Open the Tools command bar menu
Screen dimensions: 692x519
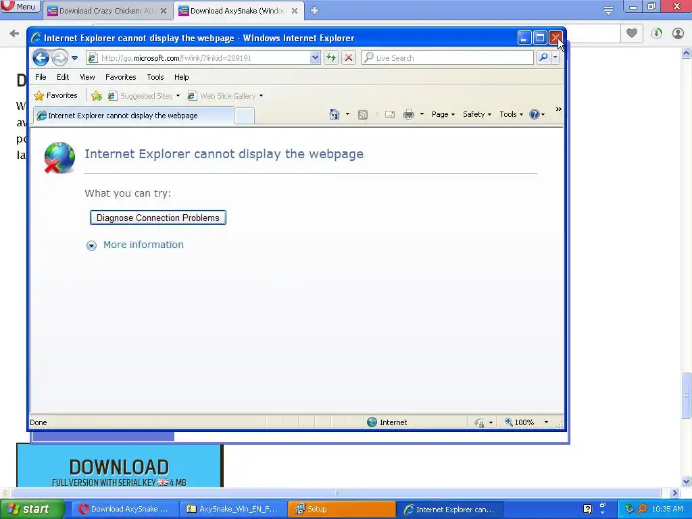tap(511, 114)
